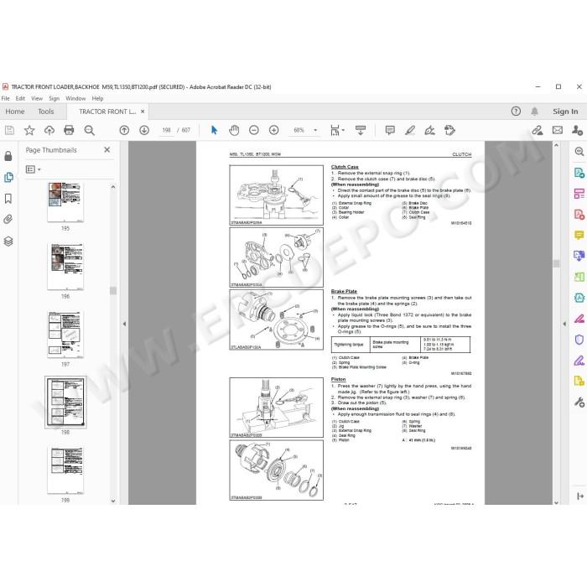
Task: Open the Sign document tool
Action: pyautogui.click(x=429, y=130)
